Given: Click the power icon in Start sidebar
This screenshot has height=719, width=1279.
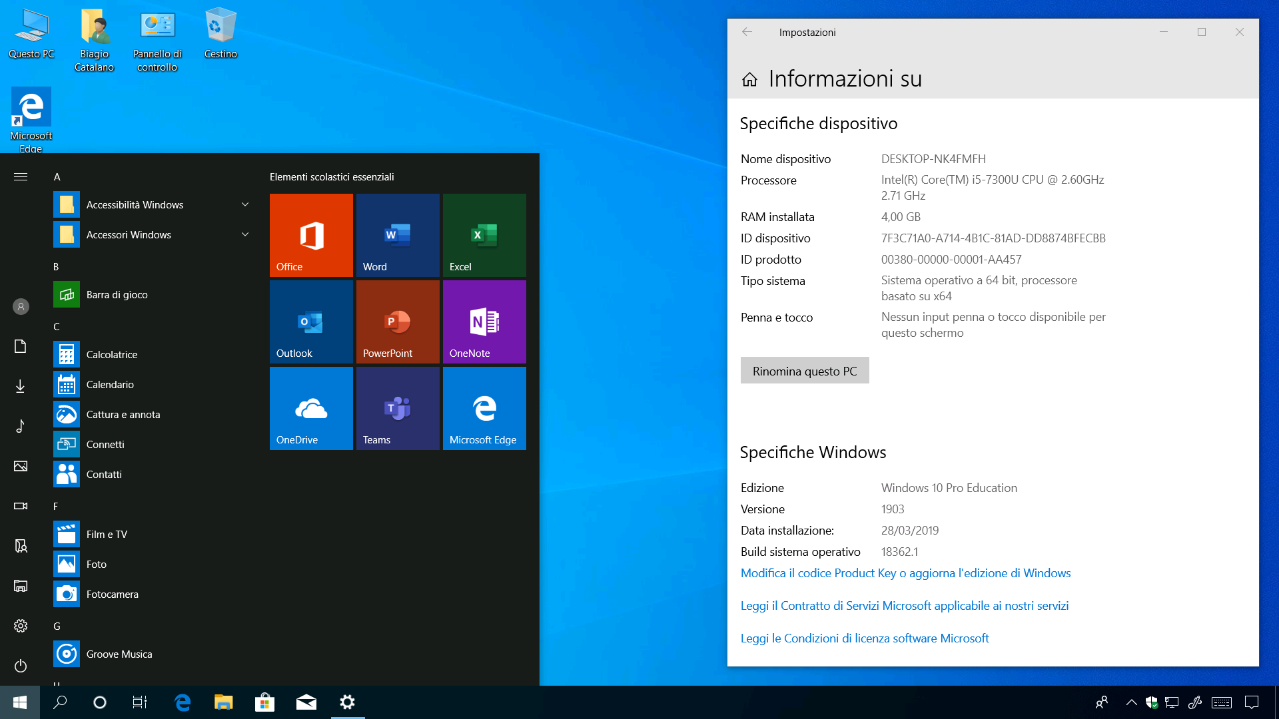Looking at the screenshot, I should pos(21,666).
